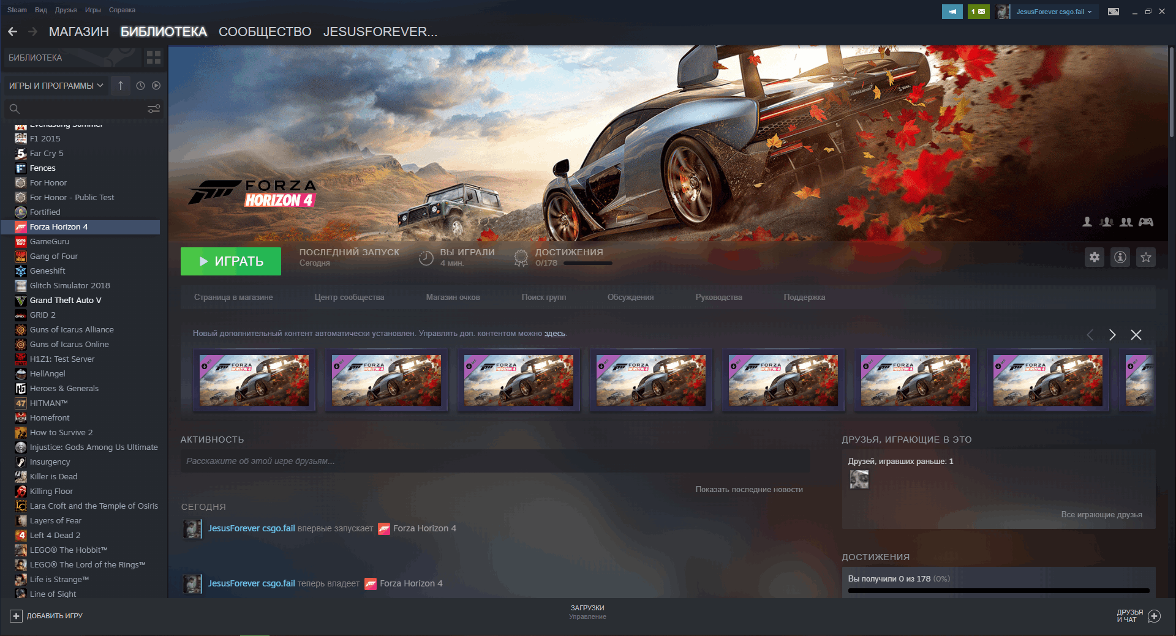Open the Big Picture mode icon
This screenshot has width=1176, height=636.
point(1114,12)
